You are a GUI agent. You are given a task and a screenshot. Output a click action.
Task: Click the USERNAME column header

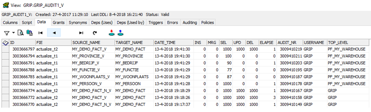[x=315, y=43]
